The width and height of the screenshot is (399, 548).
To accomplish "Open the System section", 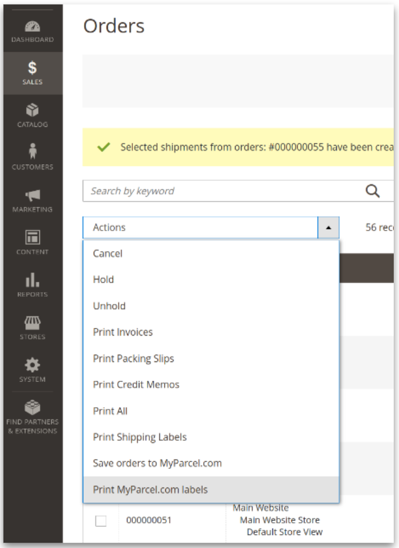I will [32, 370].
